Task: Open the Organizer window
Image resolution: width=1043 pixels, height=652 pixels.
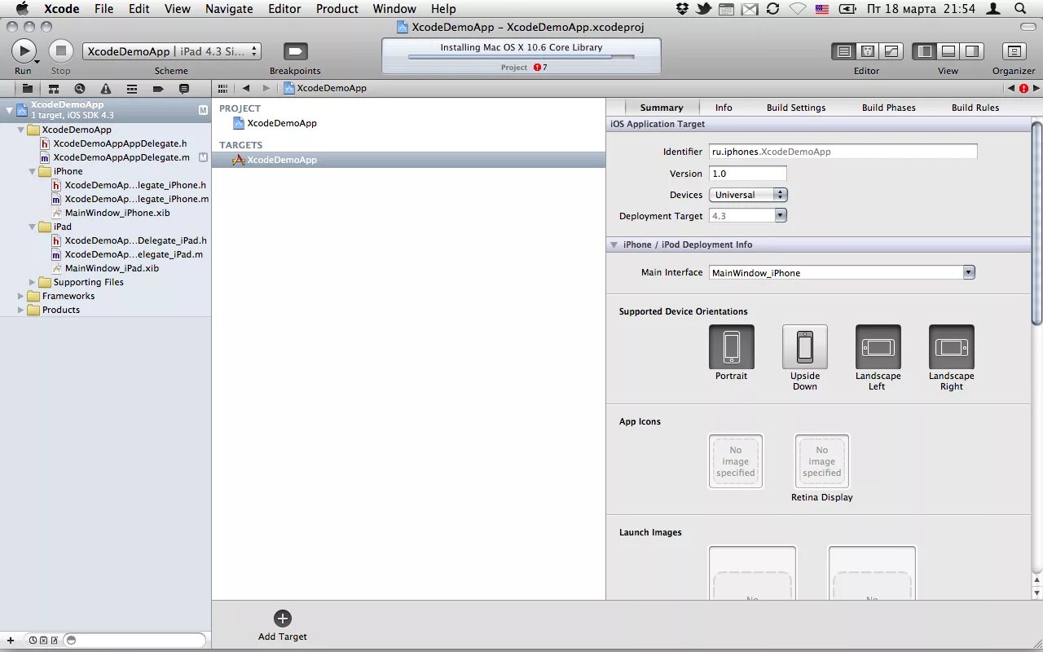Action: 1014,51
